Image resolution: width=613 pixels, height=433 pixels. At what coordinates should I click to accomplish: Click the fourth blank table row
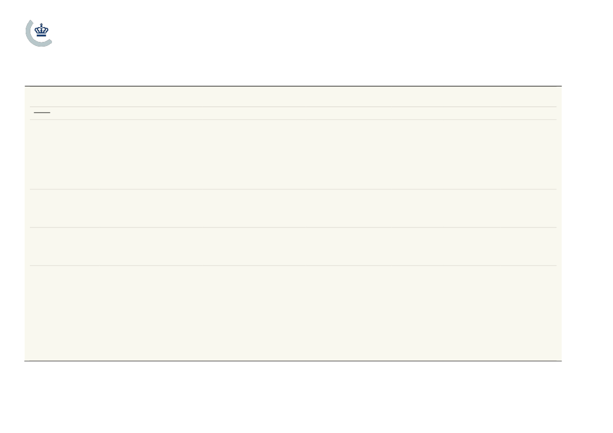293,247
